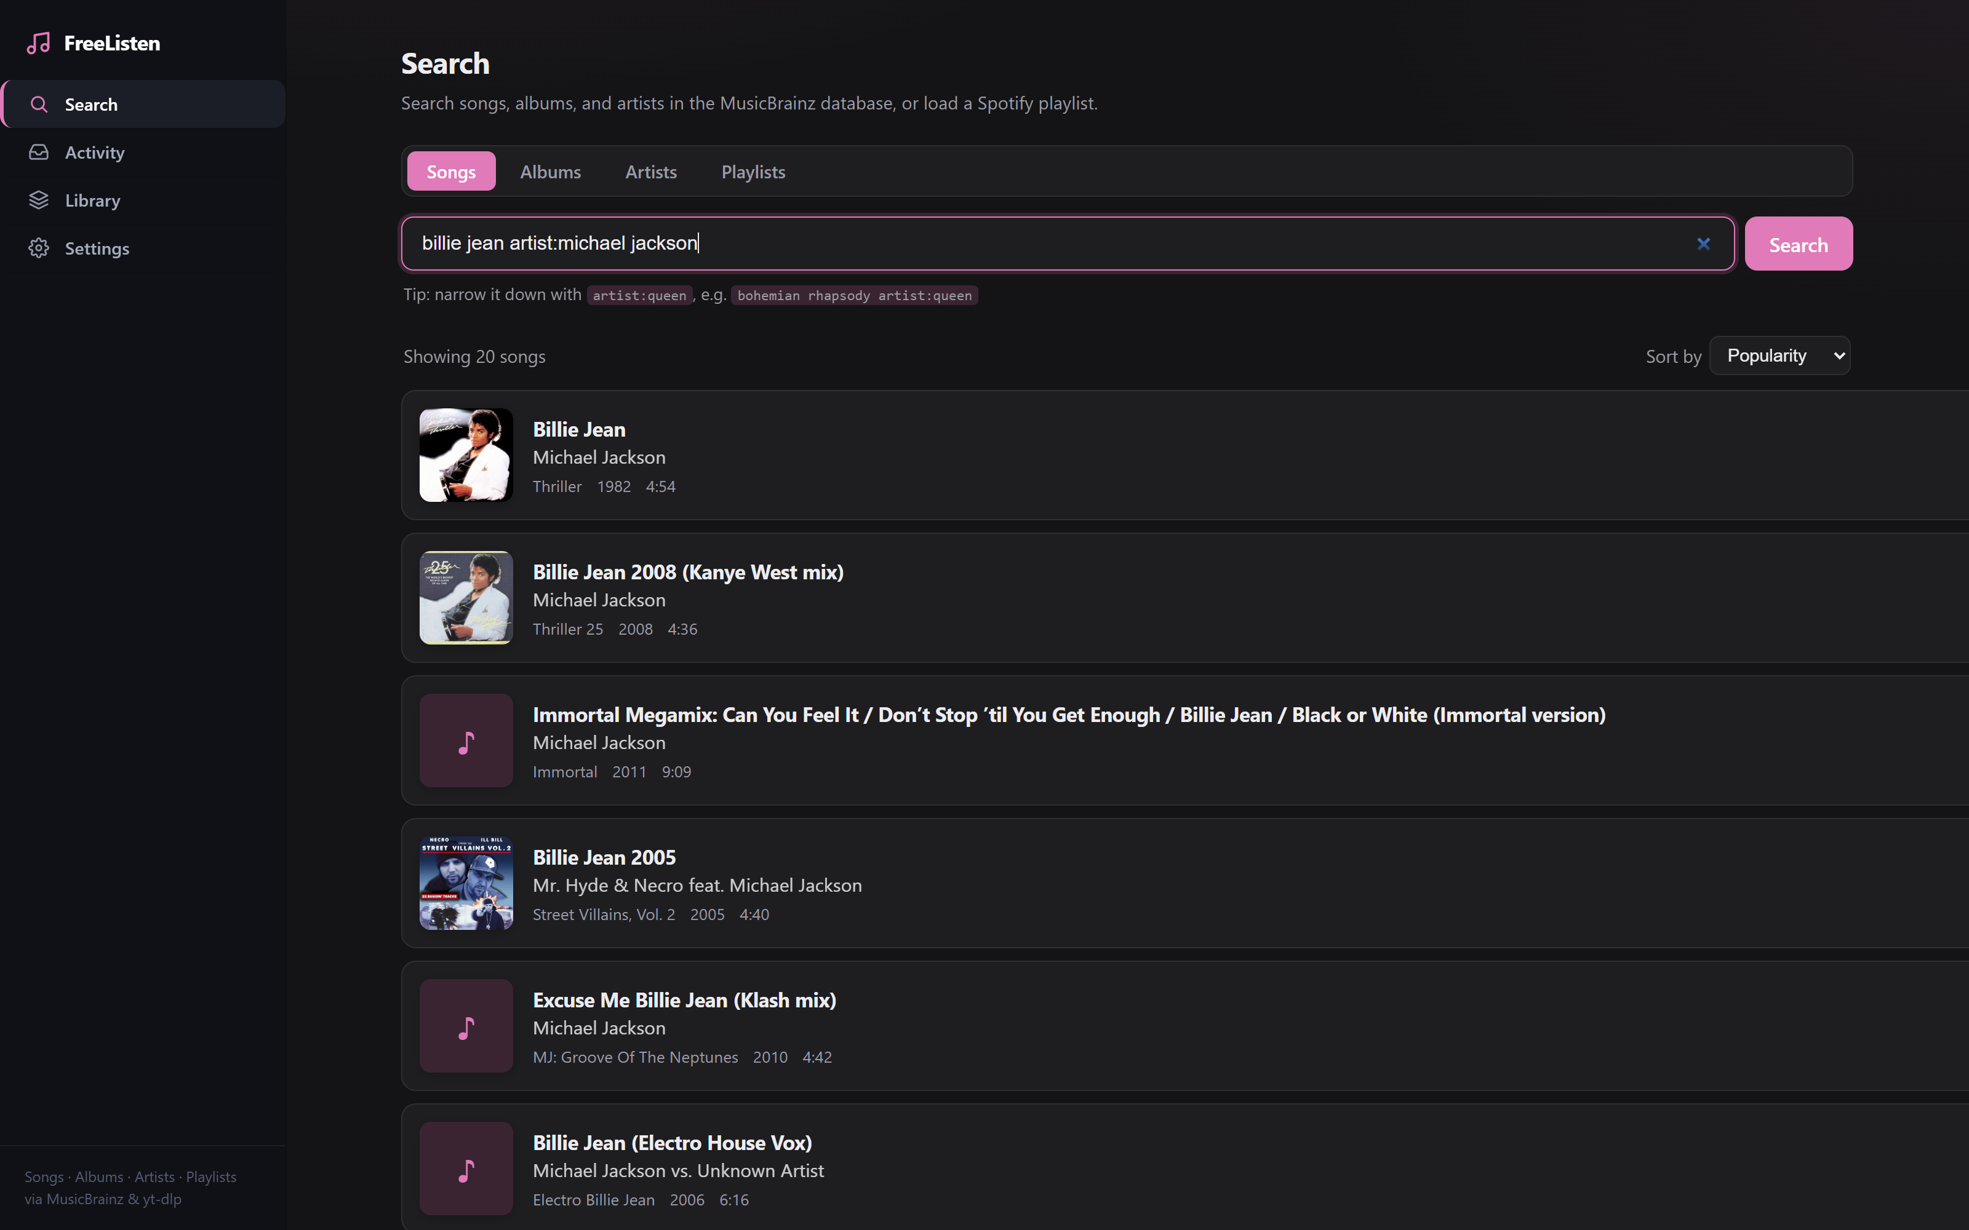
Task: Switch to the Playlists tab
Action: [x=753, y=172]
